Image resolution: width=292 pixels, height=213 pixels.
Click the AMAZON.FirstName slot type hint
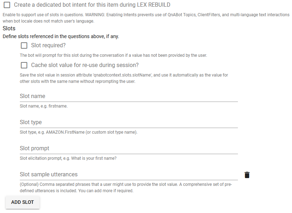(x=78, y=132)
